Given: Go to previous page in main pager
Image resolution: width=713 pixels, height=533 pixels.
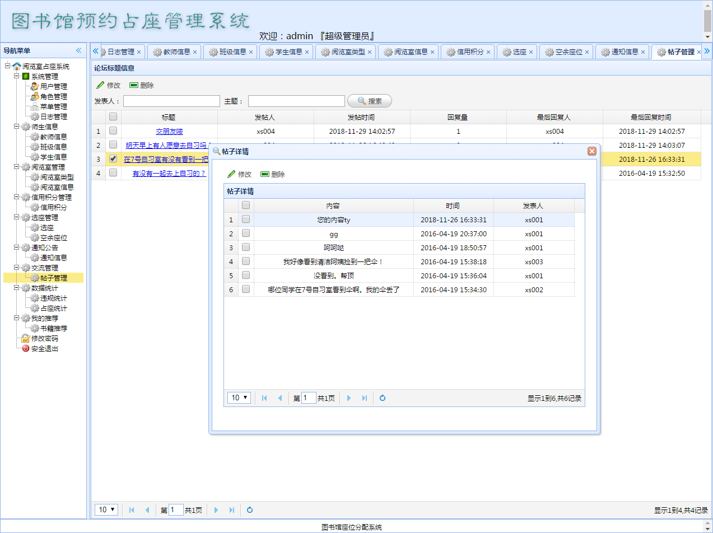Looking at the screenshot, I should coord(147,510).
